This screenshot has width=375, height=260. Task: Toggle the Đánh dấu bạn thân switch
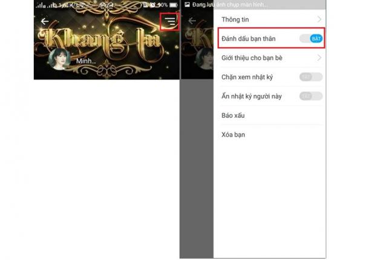311,39
